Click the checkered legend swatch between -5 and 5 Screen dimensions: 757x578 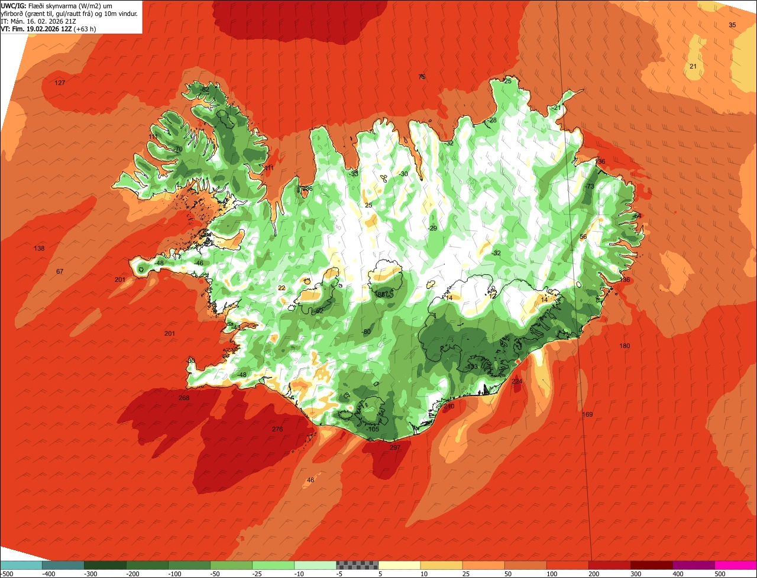coord(357,565)
